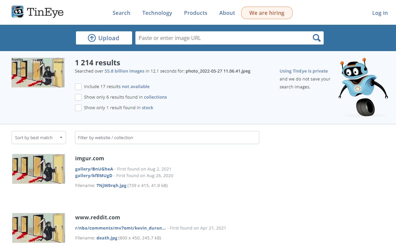The width and height of the screenshot is (396, 249).
Task: Click the imgur.com result thumbnail
Action: tap(39, 169)
